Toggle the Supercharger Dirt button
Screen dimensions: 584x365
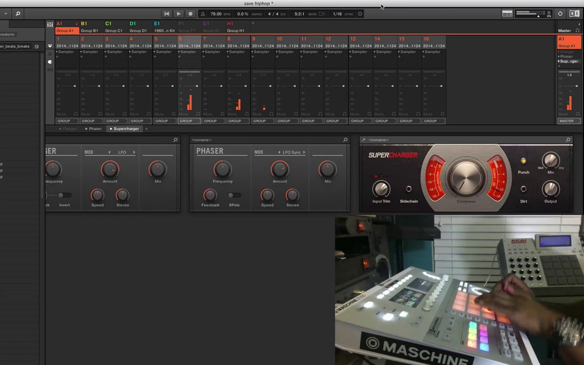(x=523, y=189)
